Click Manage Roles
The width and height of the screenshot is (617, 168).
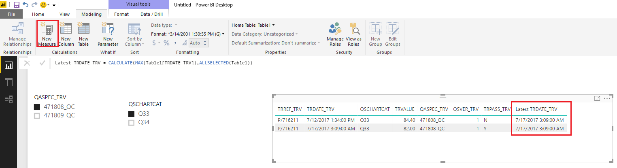pyautogui.click(x=335, y=35)
